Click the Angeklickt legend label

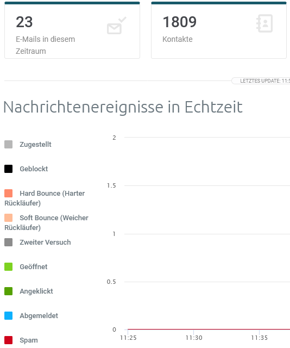pyautogui.click(x=36, y=291)
